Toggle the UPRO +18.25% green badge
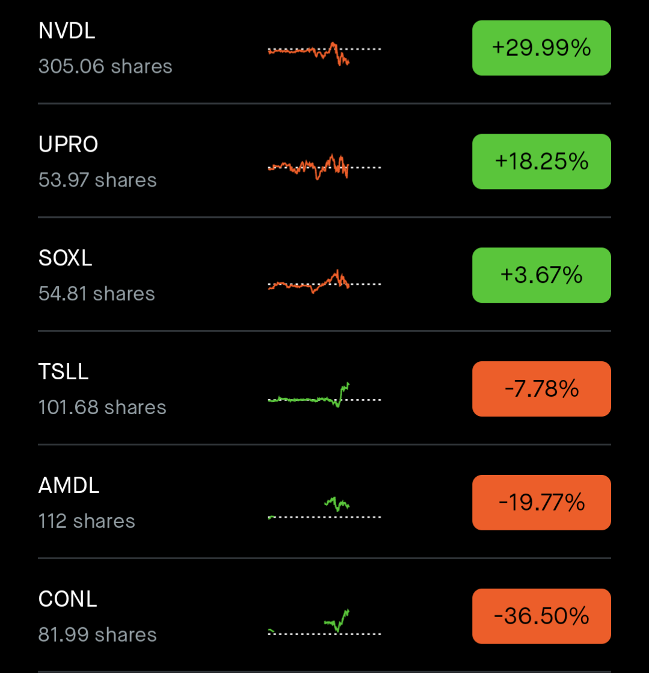This screenshot has width=649, height=673. tap(541, 161)
